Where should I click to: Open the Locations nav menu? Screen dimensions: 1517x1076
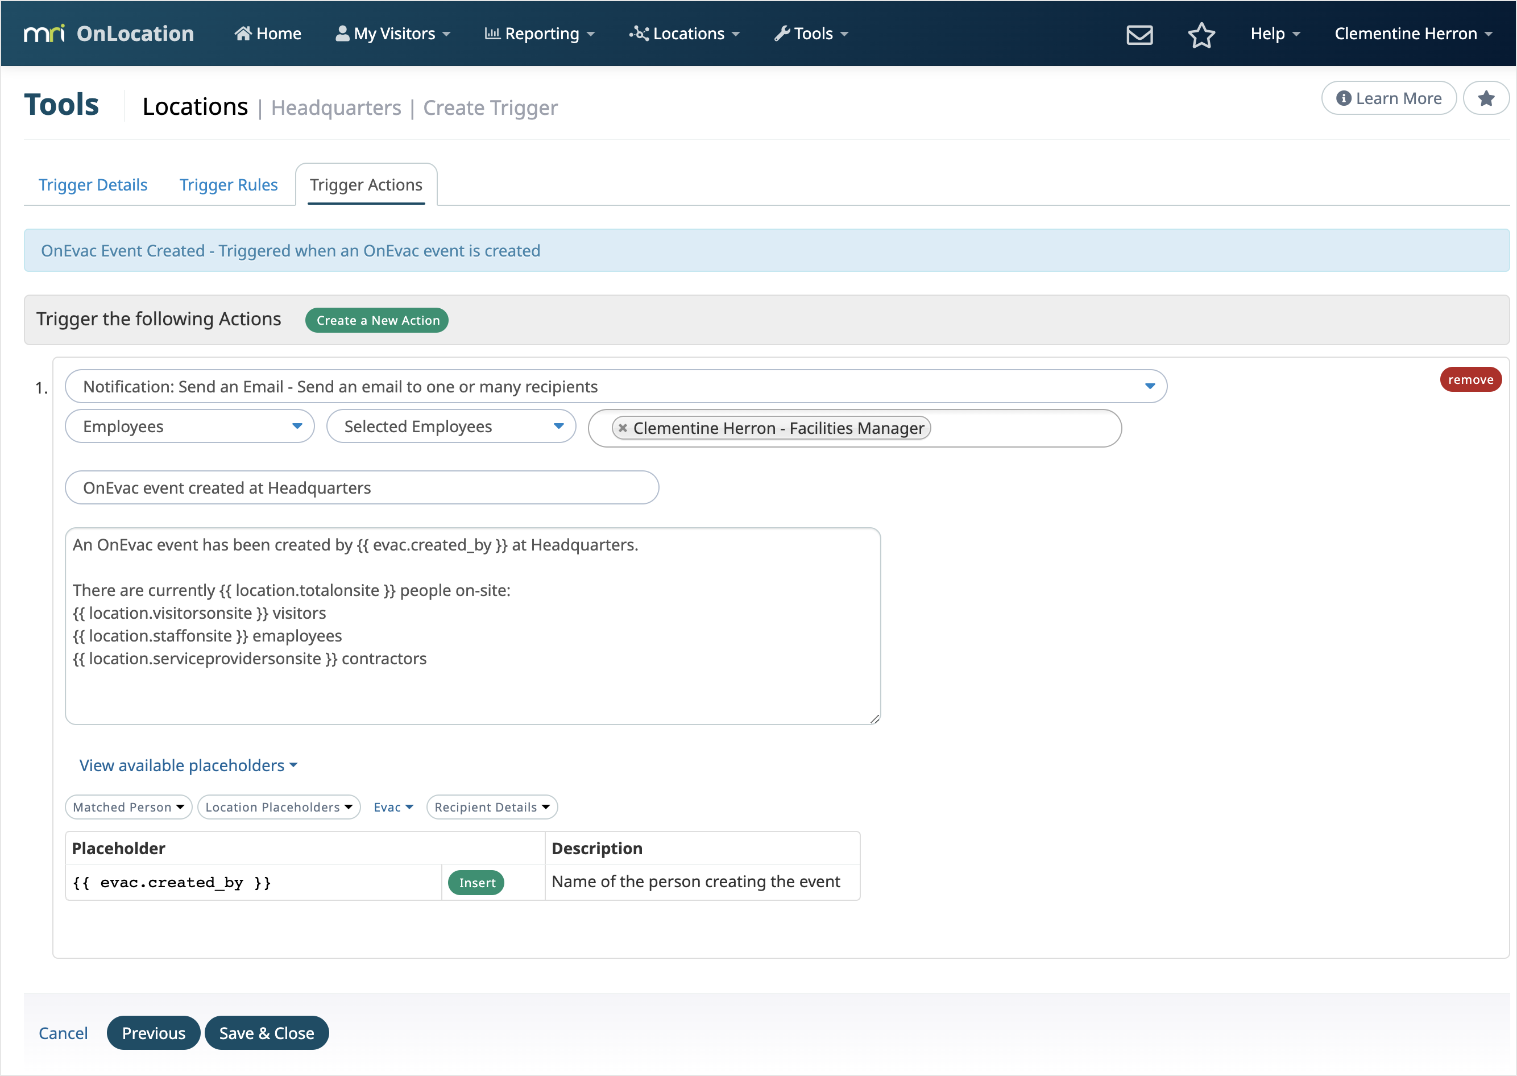pyautogui.click(x=685, y=33)
